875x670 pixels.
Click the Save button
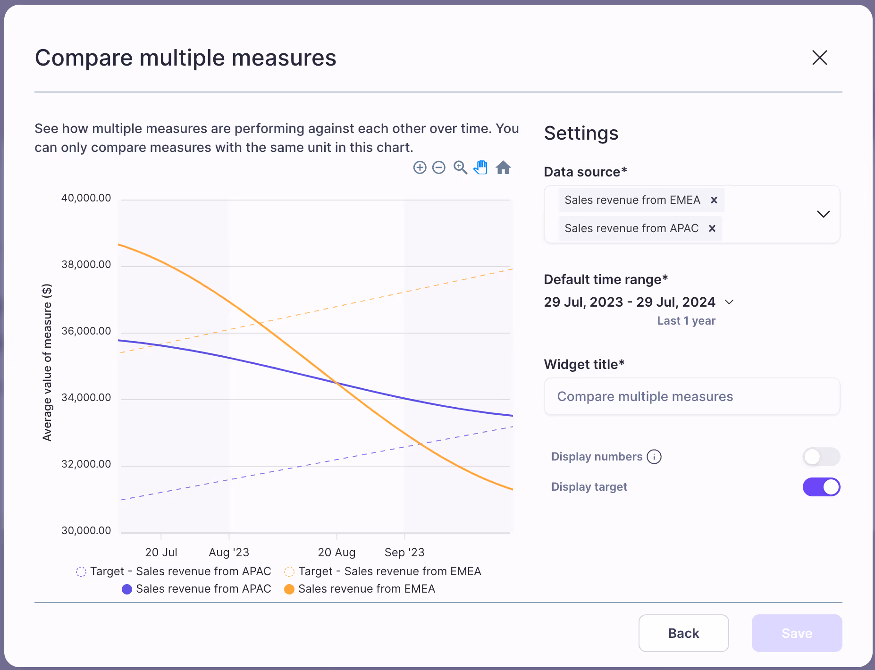click(x=797, y=633)
